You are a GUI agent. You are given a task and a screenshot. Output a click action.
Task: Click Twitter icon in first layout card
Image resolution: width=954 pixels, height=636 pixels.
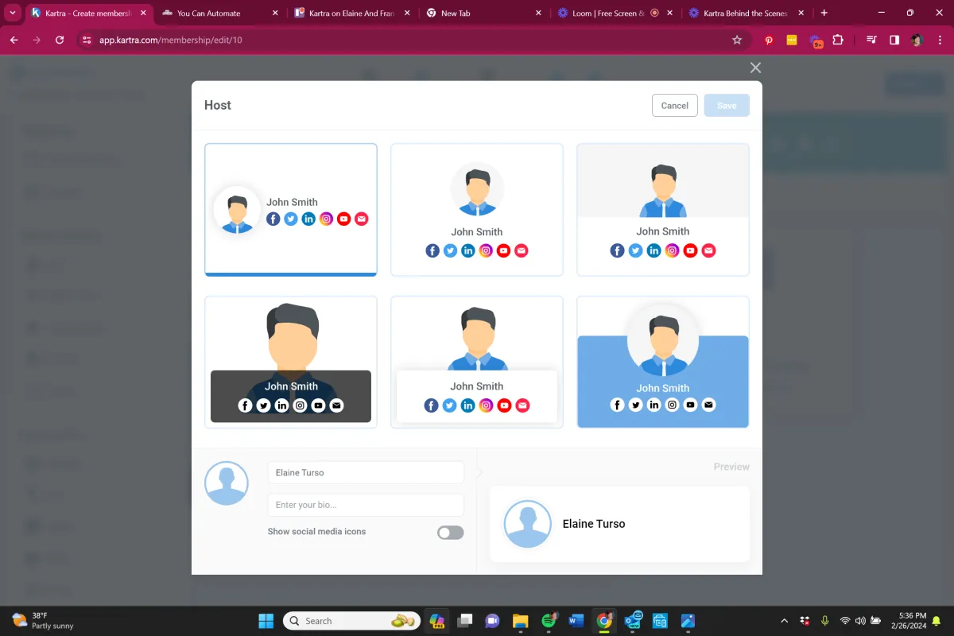tap(291, 219)
